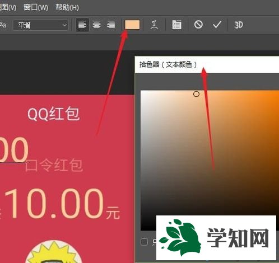This screenshot has width=279, height=263.
Task: Open the 窗口(W) menu
Action: pyautogui.click(x=36, y=7)
